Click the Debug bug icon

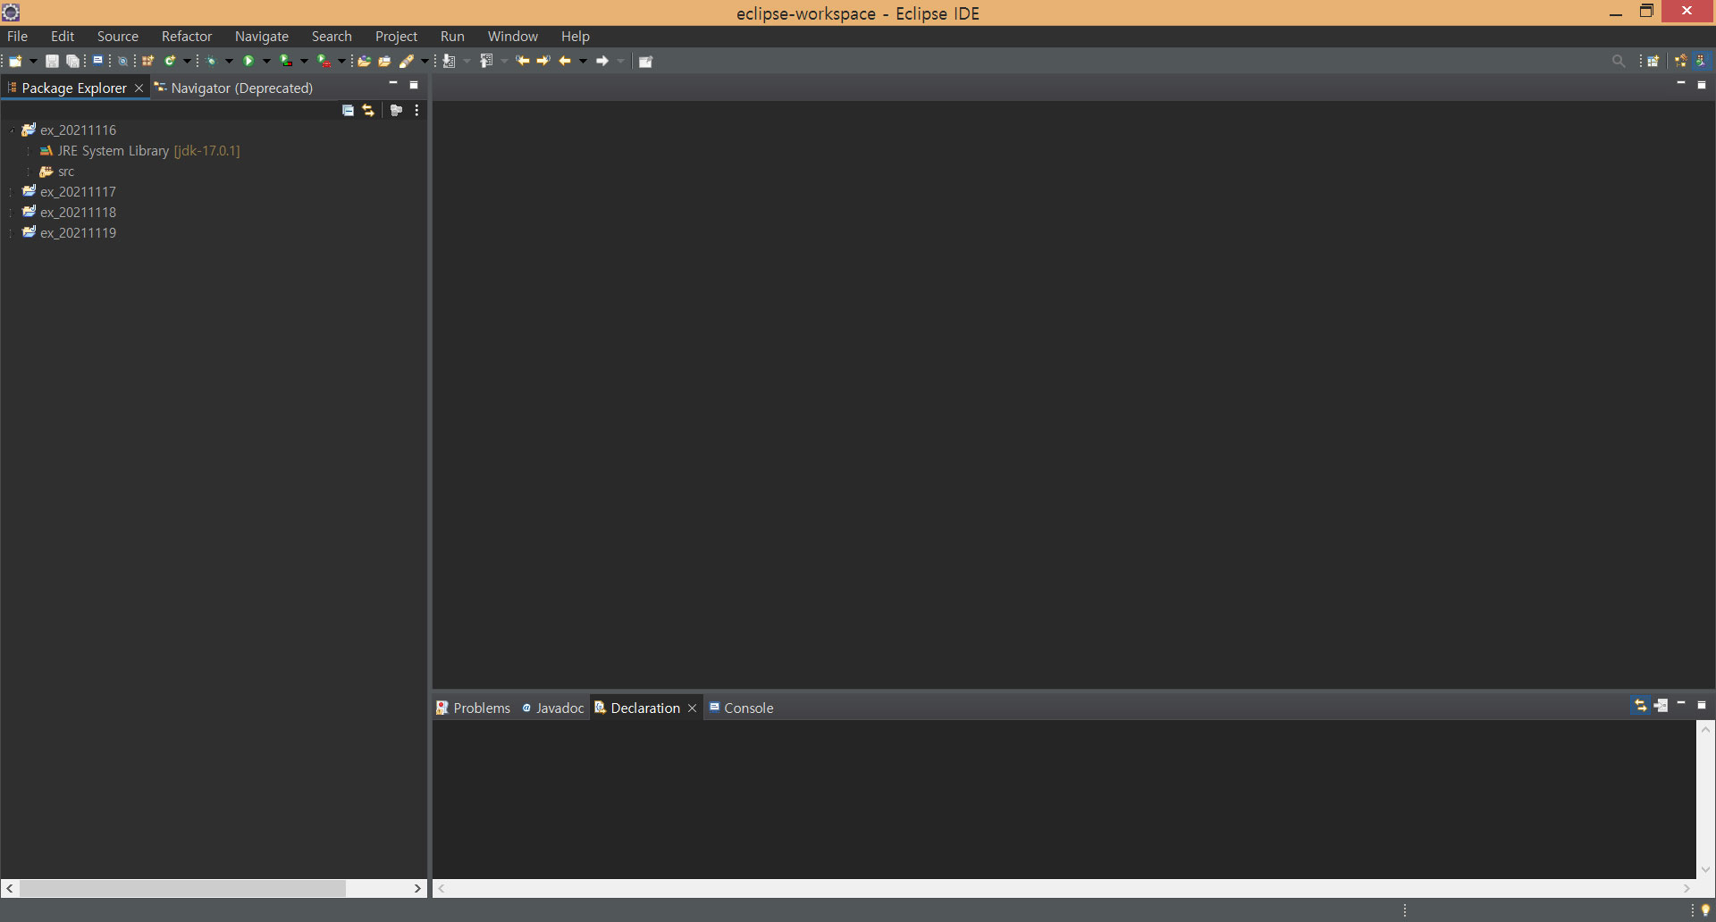point(211,61)
